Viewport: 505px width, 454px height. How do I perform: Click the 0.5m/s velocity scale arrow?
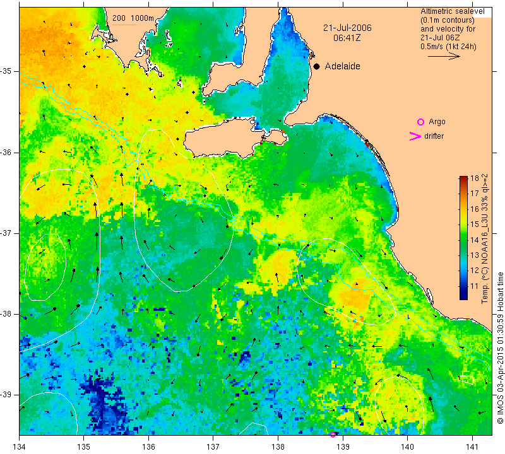444,56
